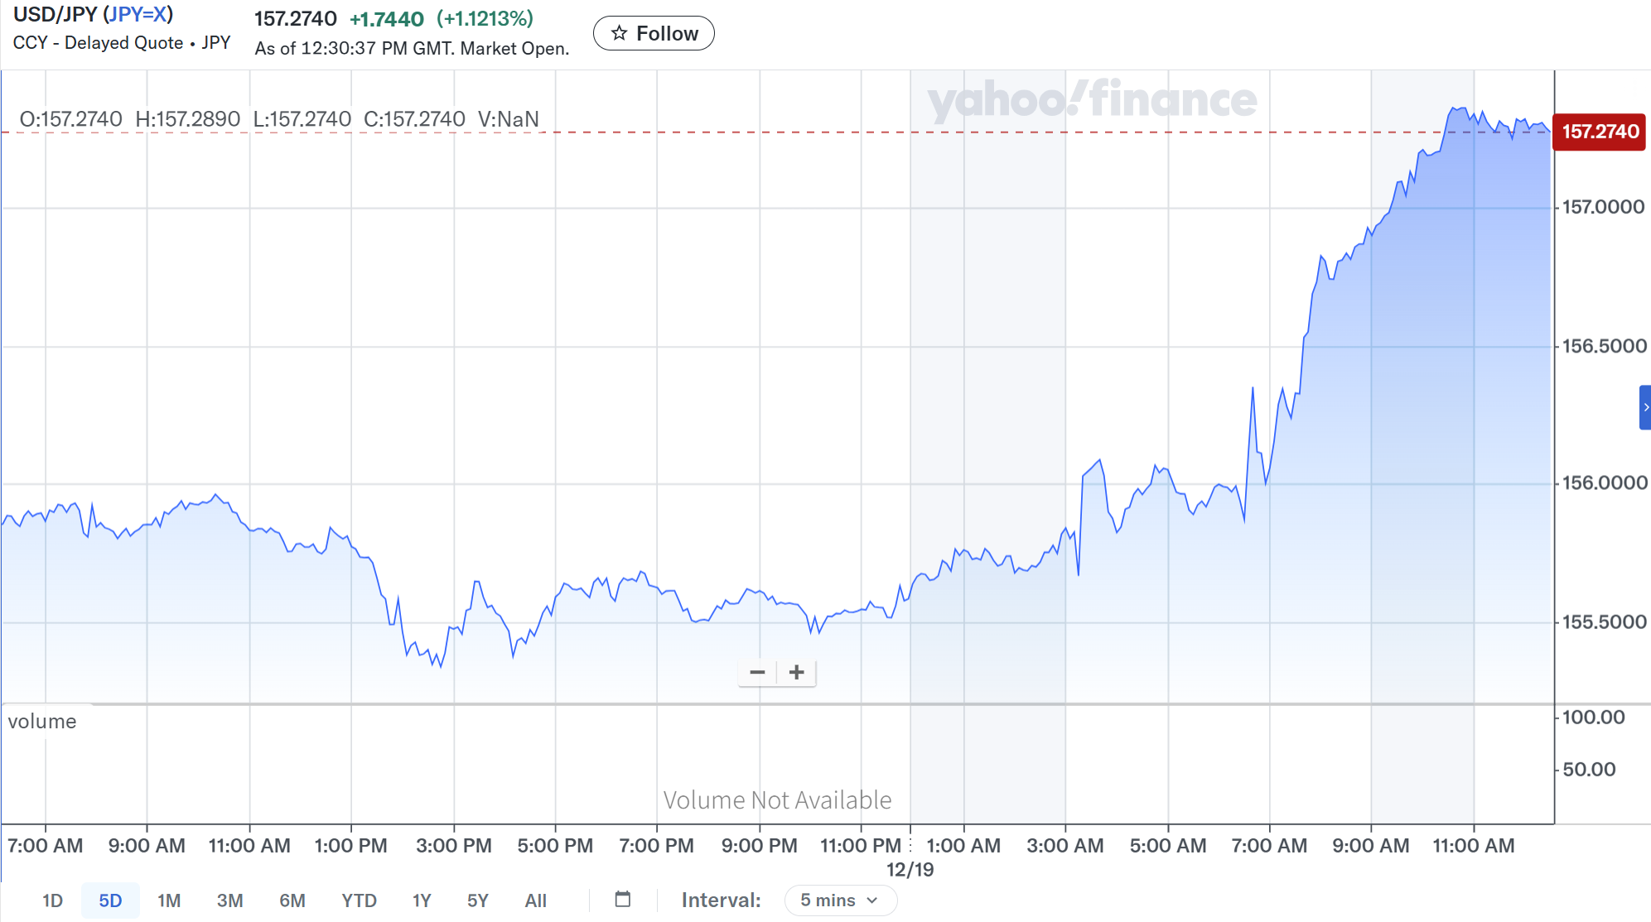This screenshot has height=922, width=1651.
Task: Click the 12/19 date marker on axis
Action: 910,869
